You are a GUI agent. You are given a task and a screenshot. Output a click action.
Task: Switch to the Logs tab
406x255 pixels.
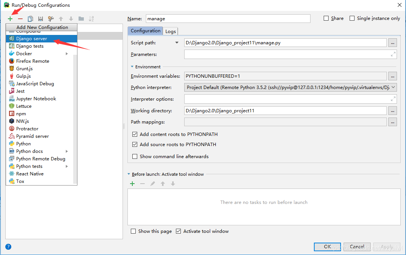(171, 31)
